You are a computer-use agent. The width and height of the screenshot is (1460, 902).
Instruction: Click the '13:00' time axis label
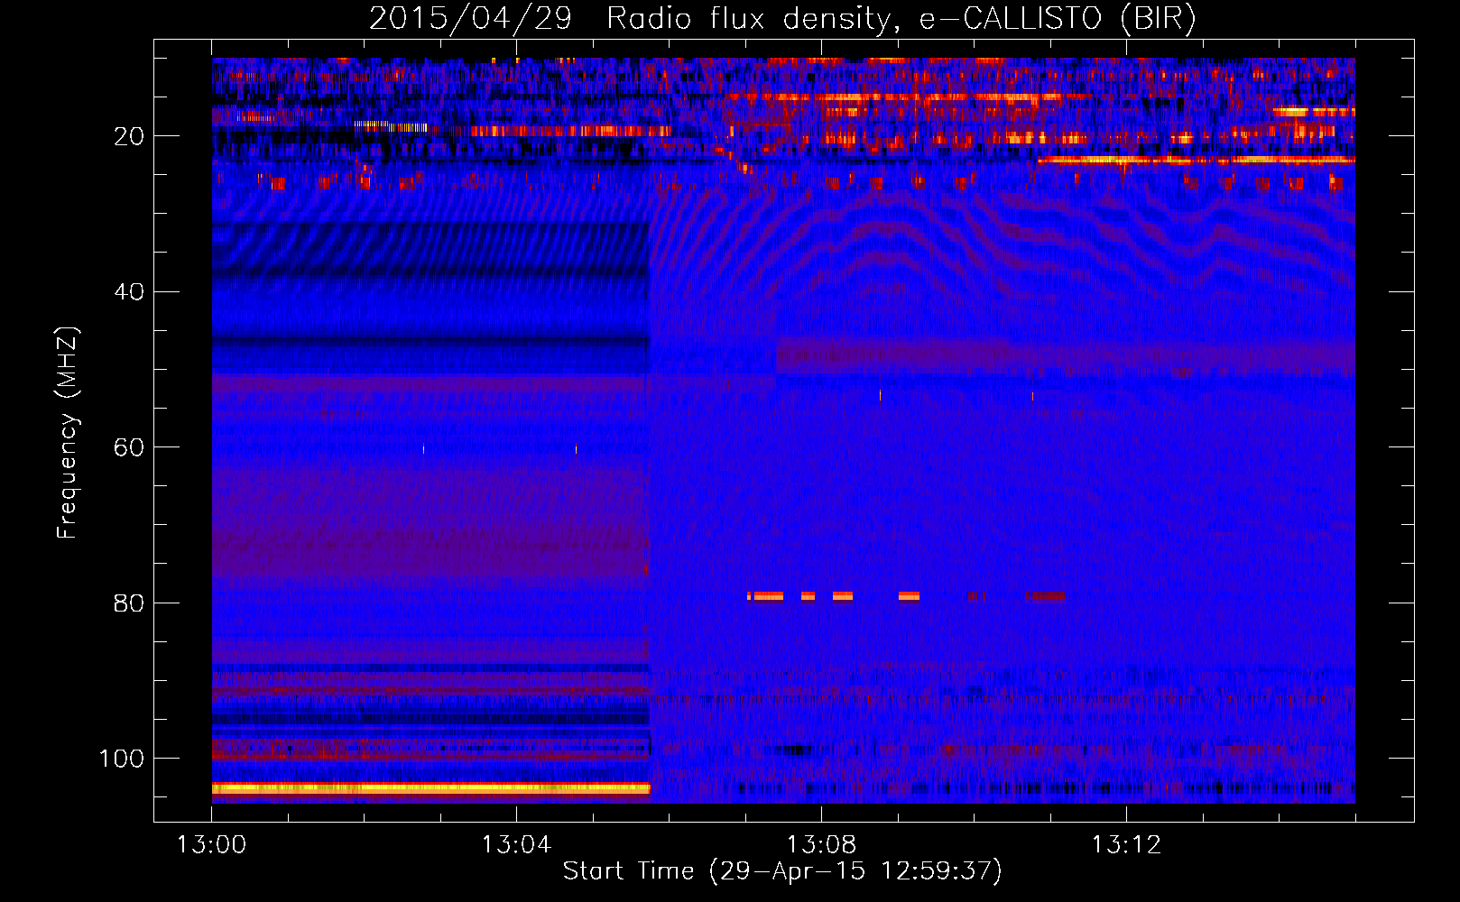(x=211, y=845)
